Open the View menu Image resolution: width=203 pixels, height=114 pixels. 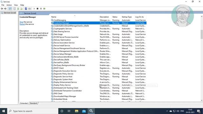click(x=16, y=5)
